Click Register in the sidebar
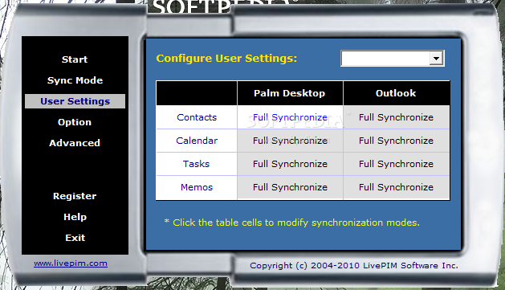The width and height of the screenshot is (505, 290). [75, 196]
